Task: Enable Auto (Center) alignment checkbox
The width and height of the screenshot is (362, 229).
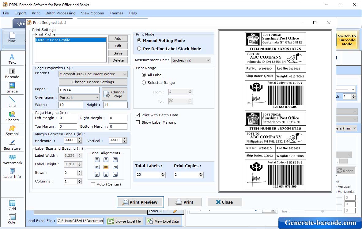Action: tap(93, 184)
